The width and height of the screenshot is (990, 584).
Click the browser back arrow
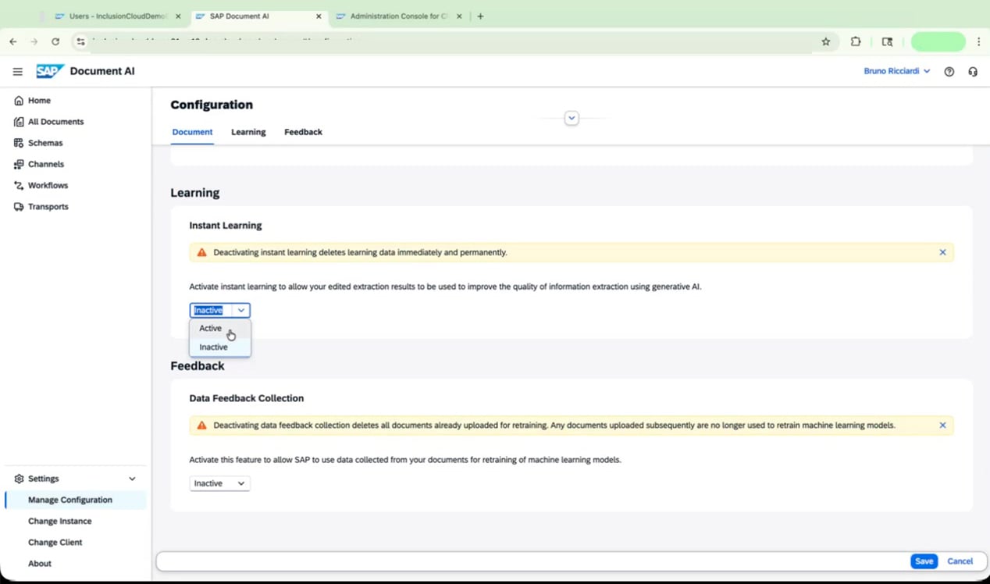[13, 41]
